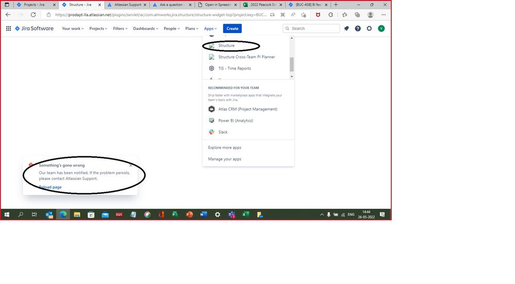515x284 pixels.
Task: Open browser Collections icon
Action: [x=357, y=15]
